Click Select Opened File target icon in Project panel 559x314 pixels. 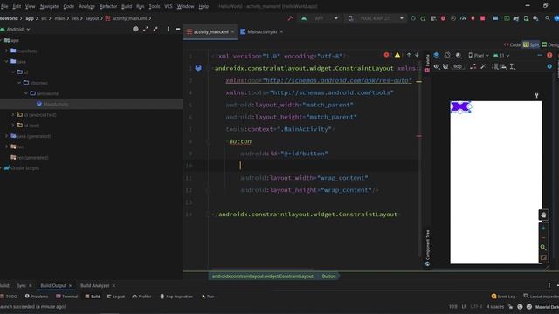(x=135, y=29)
